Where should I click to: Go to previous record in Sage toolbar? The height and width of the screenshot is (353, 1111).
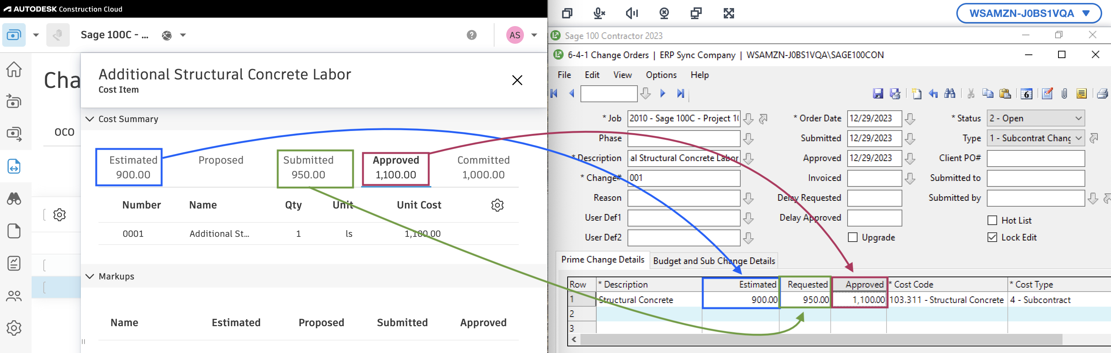click(571, 93)
